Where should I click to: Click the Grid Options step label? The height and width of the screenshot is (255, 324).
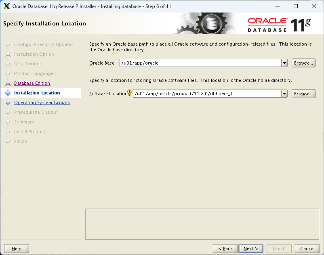pyautogui.click(x=28, y=64)
